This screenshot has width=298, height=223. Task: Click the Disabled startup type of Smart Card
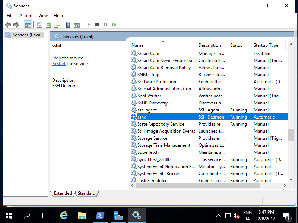click(262, 54)
